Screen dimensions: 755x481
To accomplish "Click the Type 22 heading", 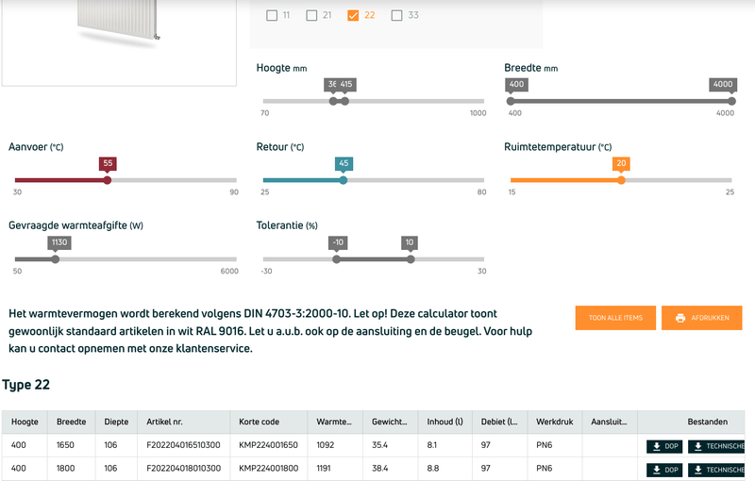I will click(x=26, y=385).
